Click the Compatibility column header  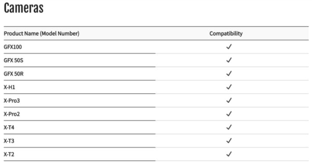tap(226, 33)
